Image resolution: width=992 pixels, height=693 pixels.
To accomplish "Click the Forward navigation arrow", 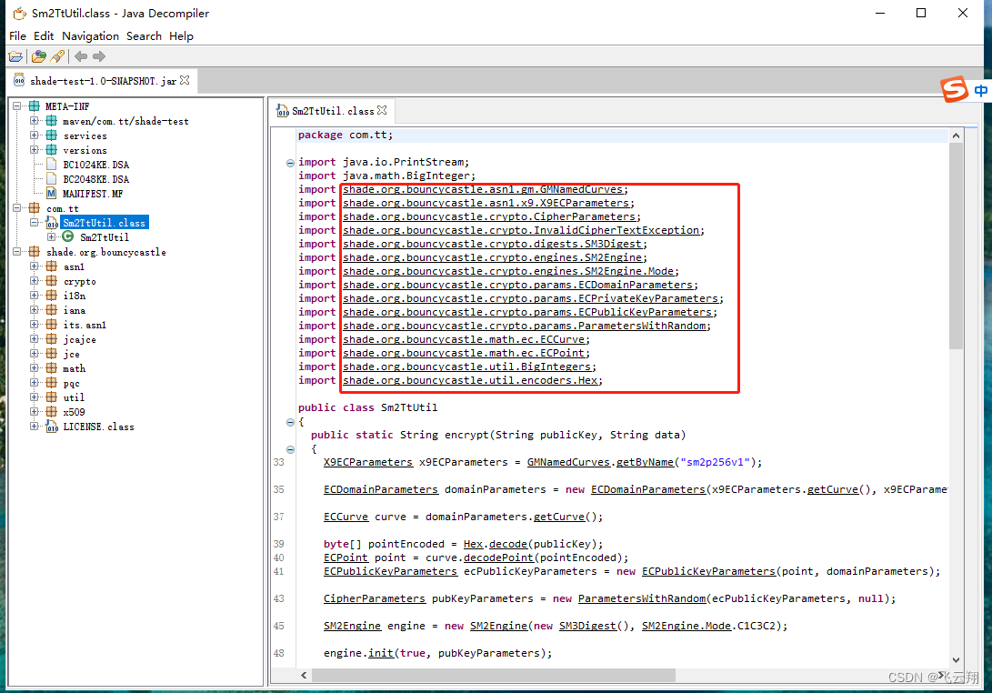I will [x=97, y=55].
